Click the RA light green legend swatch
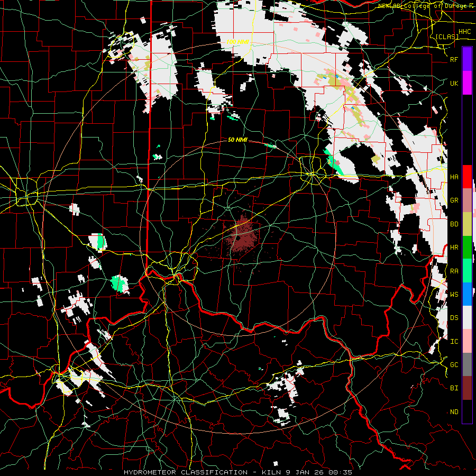Screen dimensions: 476x476 (467, 271)
